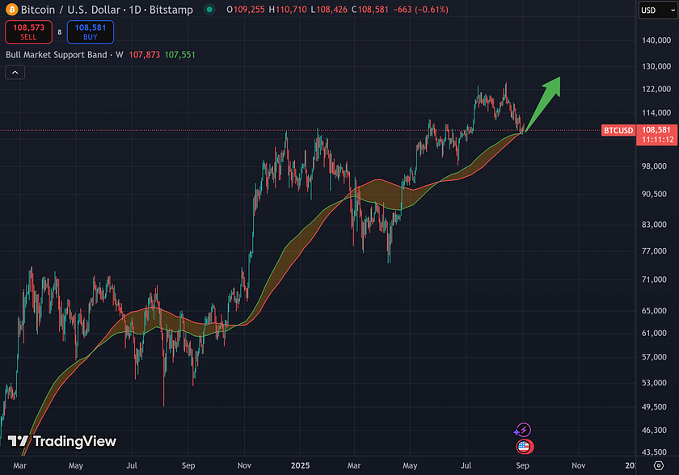Click the 2025 label on time axis
Image resolution: width=679 pixels, height=475 pixels.
coord(300,465)
